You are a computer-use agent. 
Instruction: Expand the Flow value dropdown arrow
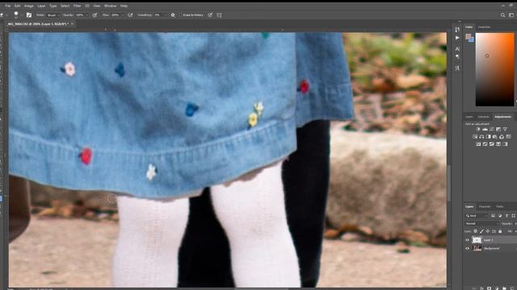click(122, 15)
